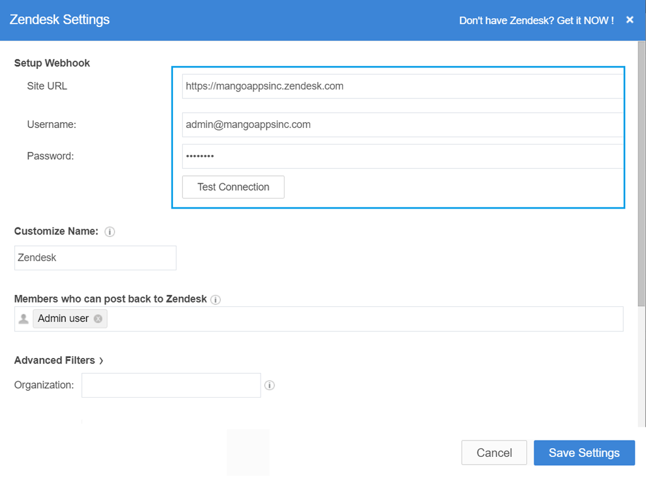
Task: Show info for Customize Name
Action: (110, 232)
